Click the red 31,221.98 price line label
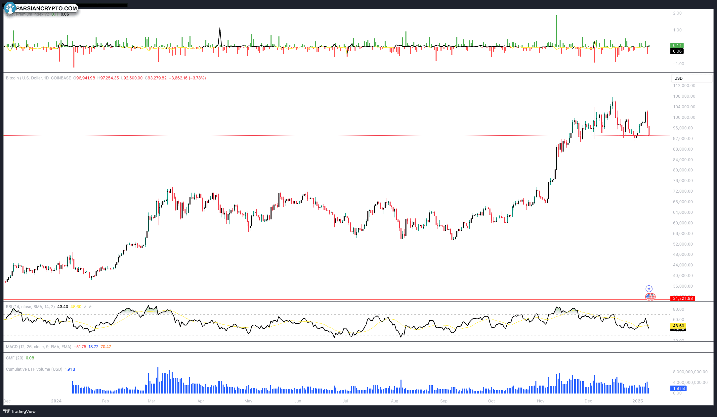717x417 pixels. [683, 299]
